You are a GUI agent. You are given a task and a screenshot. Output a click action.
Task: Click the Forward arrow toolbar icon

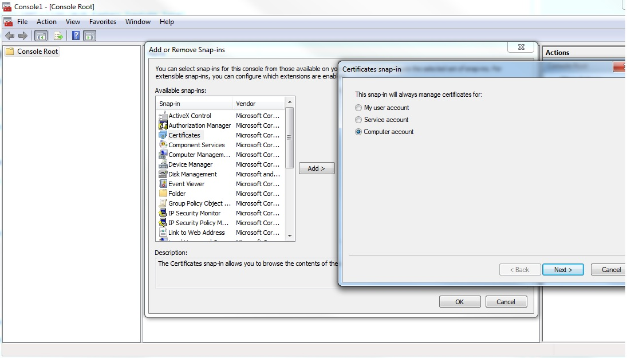click(23, 36)
